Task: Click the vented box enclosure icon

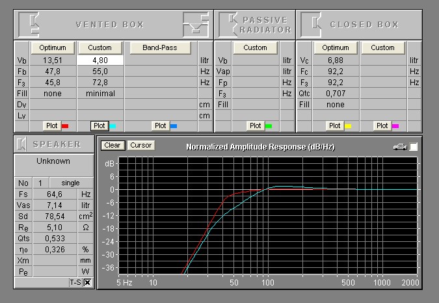Action: 29,23
